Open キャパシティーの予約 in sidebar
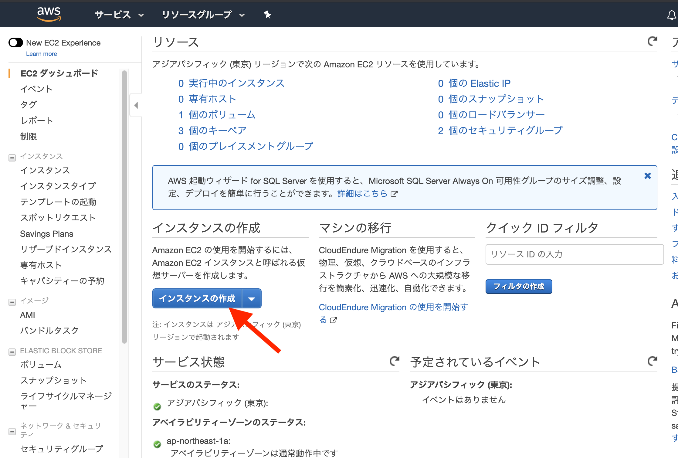Screen dimensions: 678x462 coord(62,281)
